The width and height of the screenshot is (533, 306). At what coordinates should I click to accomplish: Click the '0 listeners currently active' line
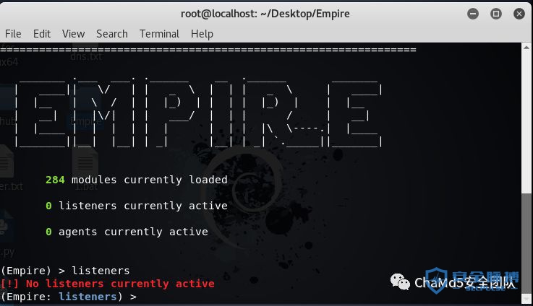point(136,206)
